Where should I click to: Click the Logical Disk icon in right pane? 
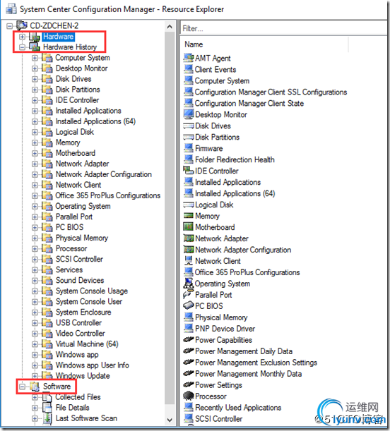tap(189, 205)
